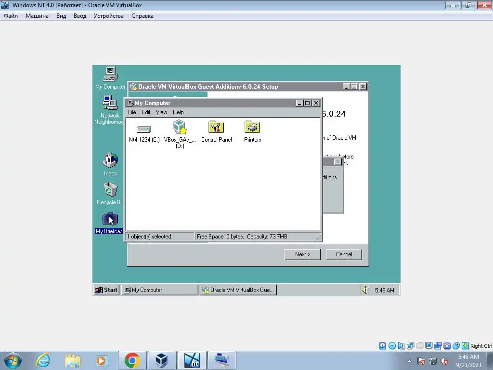Open Windows NT VM host taskbar icon
This screenshot has width=493, height=370.
tap(192, 360)
